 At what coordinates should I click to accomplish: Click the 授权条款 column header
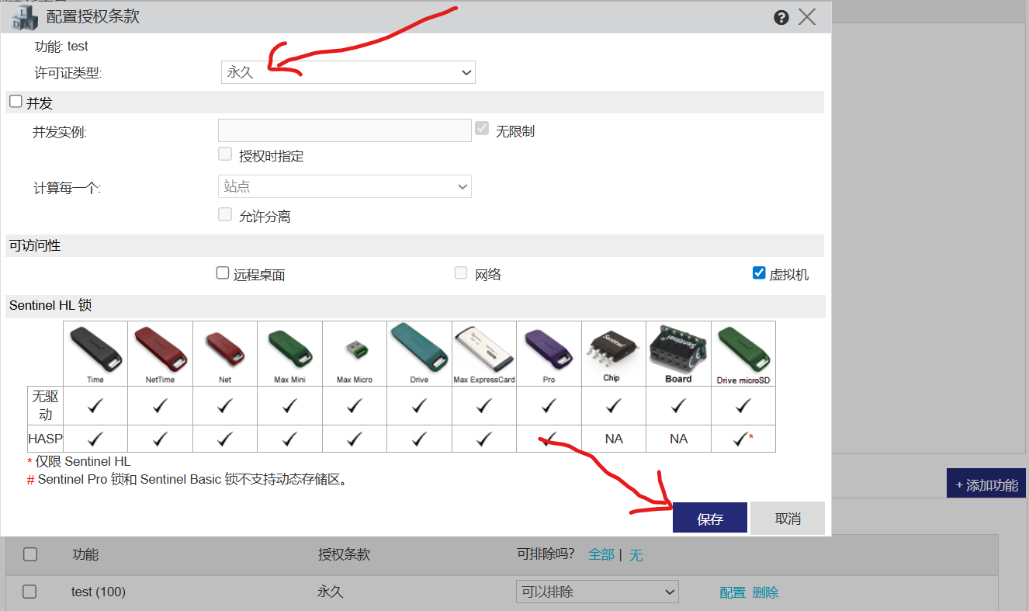pos(344,554)
